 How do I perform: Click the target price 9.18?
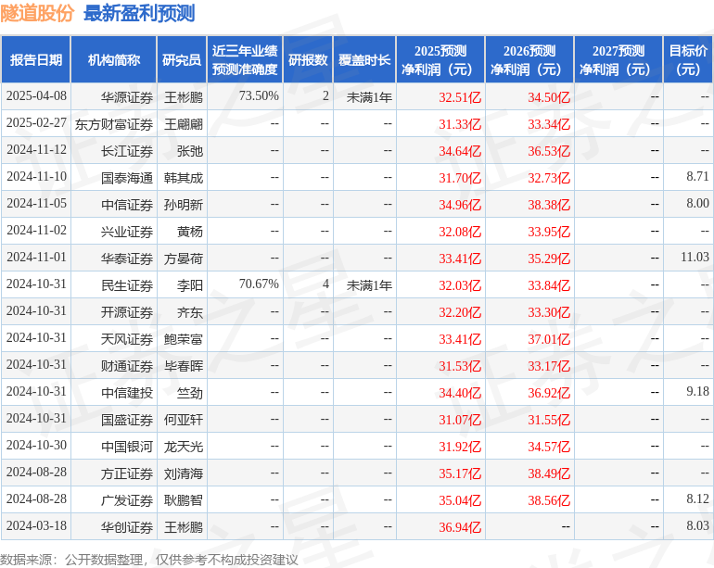click(697, 391)
